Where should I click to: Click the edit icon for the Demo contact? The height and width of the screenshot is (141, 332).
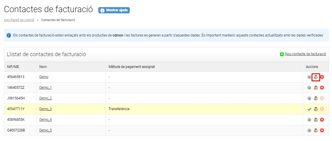pos(316,77)
